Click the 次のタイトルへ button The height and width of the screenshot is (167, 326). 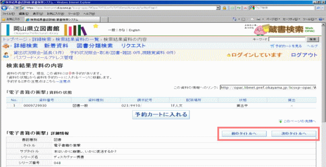[x=294, y=134]
